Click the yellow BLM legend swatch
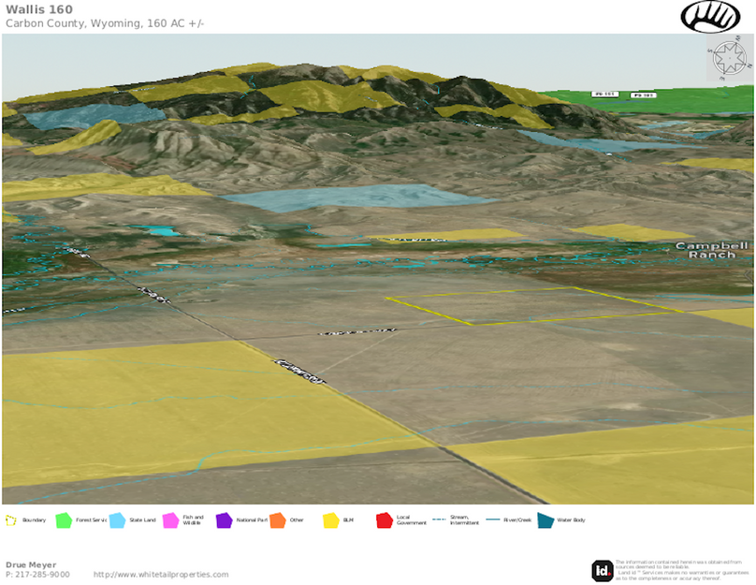This screenshot has width=756, height=585. click(330, 519)
